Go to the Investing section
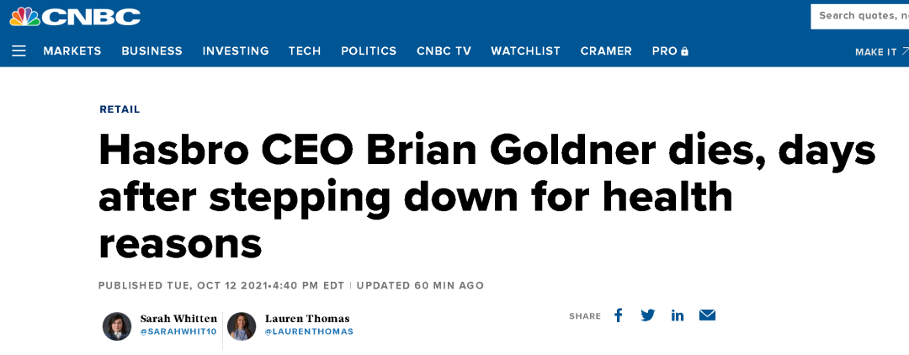The image size is (909, 355). point(236,51)
